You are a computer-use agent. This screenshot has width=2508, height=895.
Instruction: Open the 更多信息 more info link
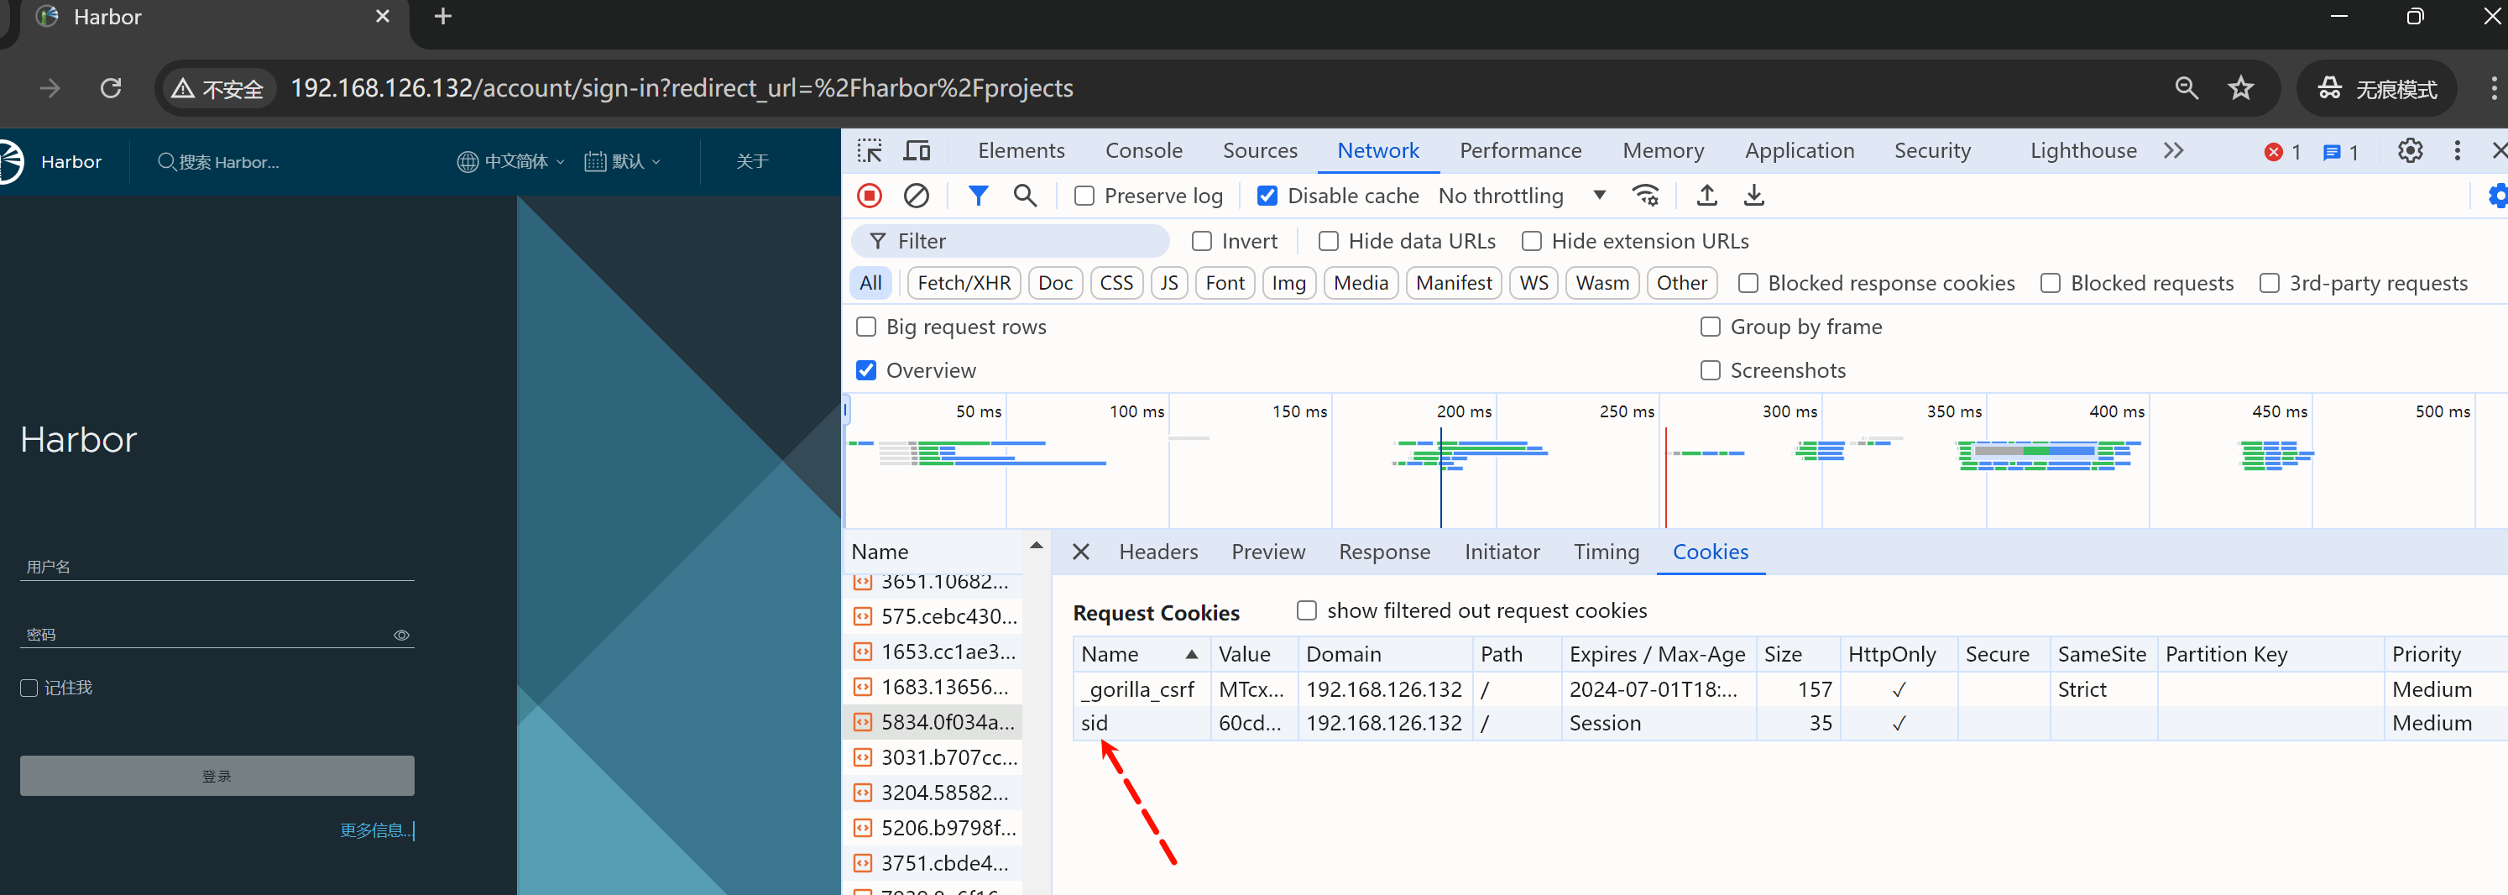pyautogui.click(x=374, y=830)
